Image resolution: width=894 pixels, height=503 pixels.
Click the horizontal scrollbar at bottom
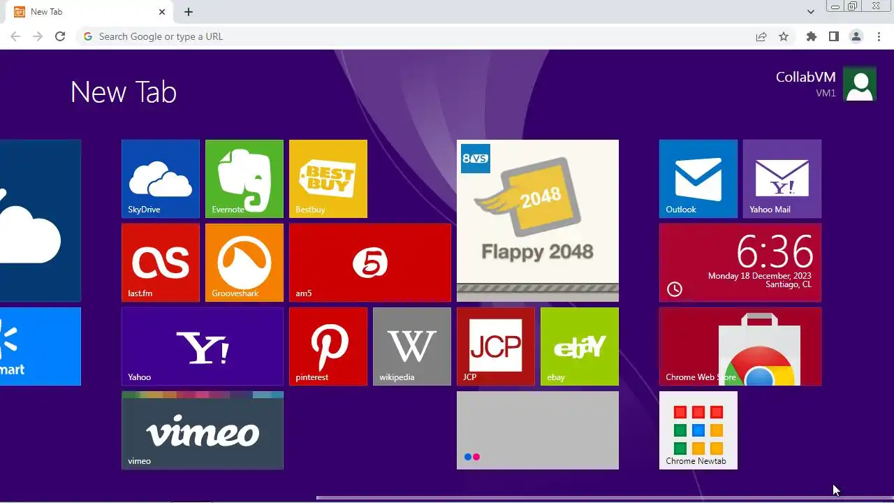(604, 498)
